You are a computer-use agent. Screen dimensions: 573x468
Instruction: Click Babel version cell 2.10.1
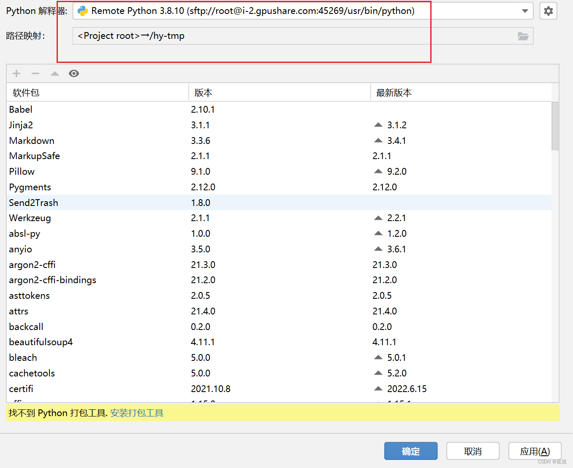click(203, 110)
